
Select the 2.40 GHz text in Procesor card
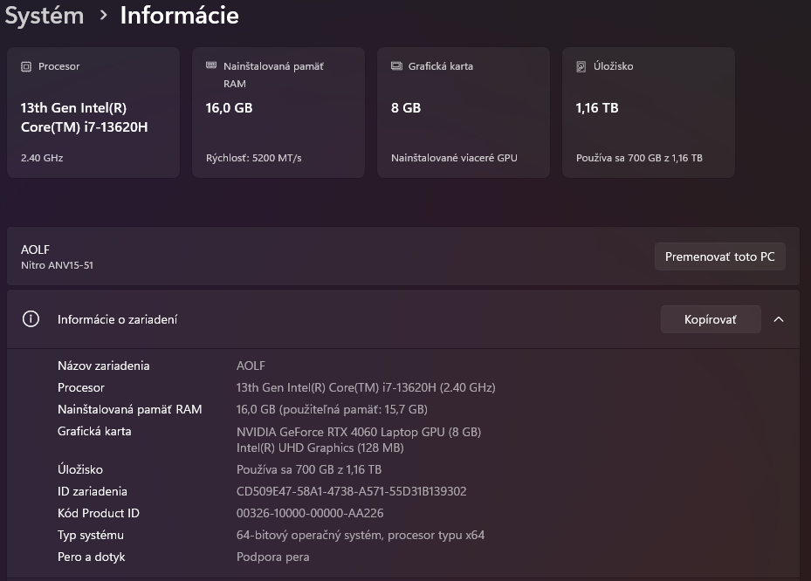coord(42,158)
